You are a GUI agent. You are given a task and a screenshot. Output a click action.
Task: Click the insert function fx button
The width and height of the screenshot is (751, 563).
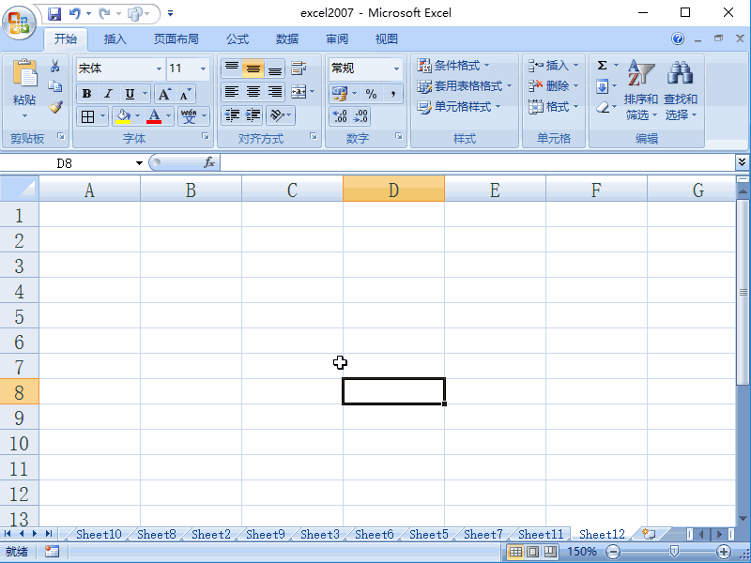coord(209,162)
